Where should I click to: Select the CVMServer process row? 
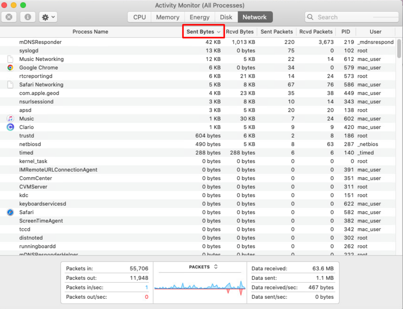(x=198, y=186)
